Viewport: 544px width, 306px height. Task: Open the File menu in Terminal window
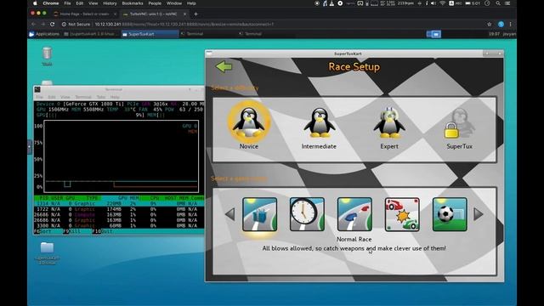pyautogui.click(x=40, y=97)
